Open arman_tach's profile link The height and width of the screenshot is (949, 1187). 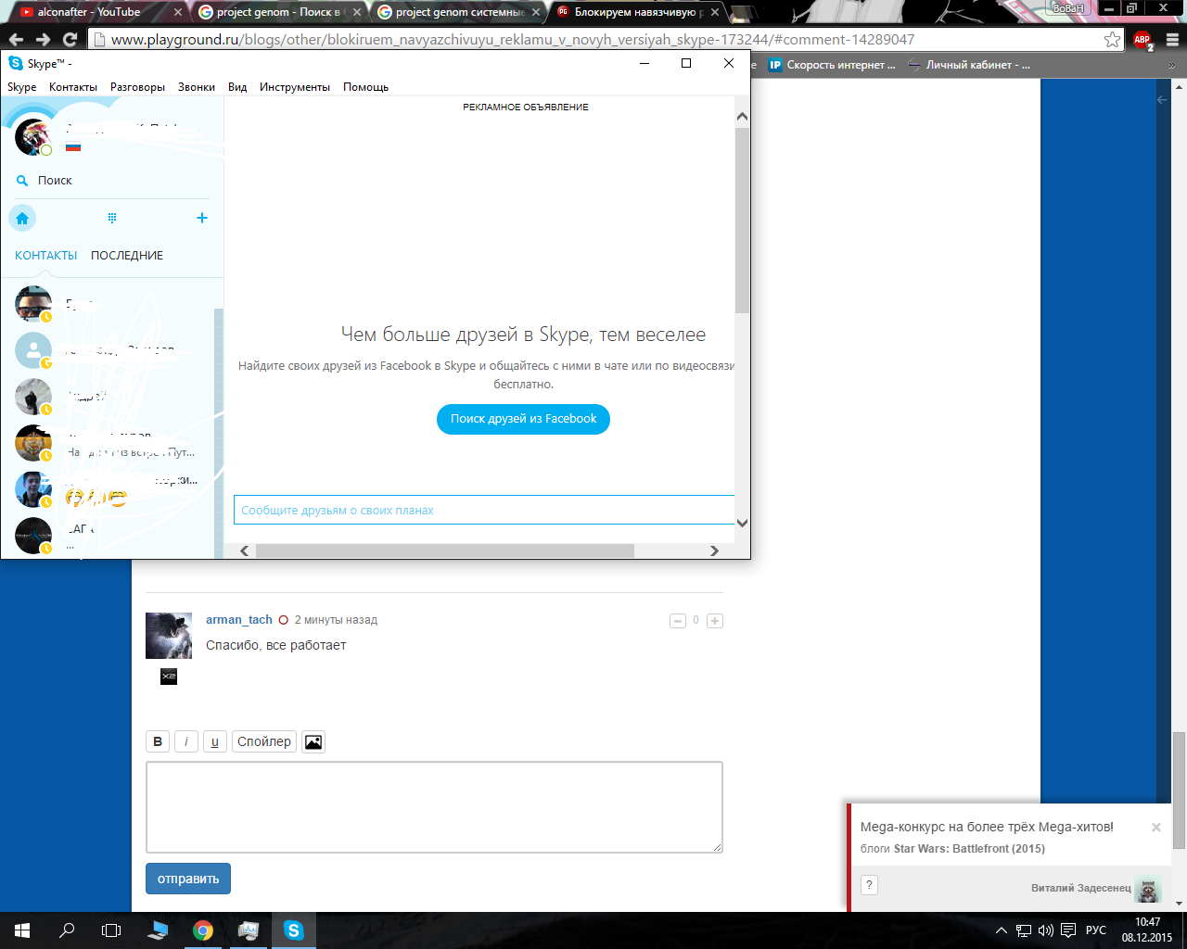(x=239, y=620)
